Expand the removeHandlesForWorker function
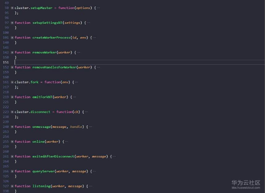The width and height of the screenshot is (265, 193). coord(12,67)
